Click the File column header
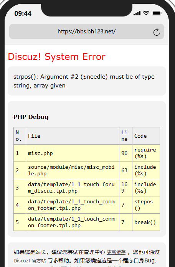175x267 pixels. pos(73,136)
